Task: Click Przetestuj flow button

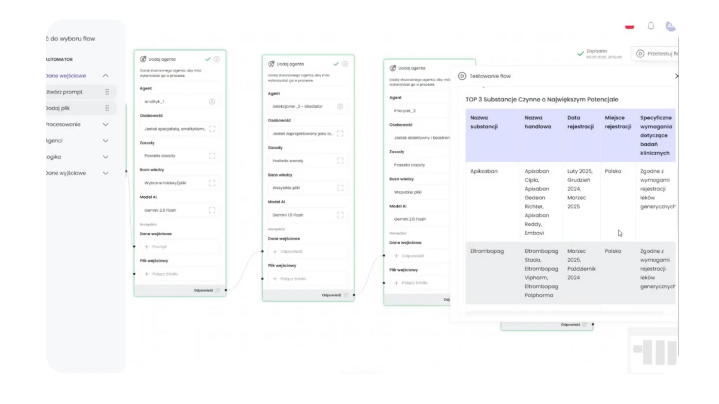Action: click(655, 53)
